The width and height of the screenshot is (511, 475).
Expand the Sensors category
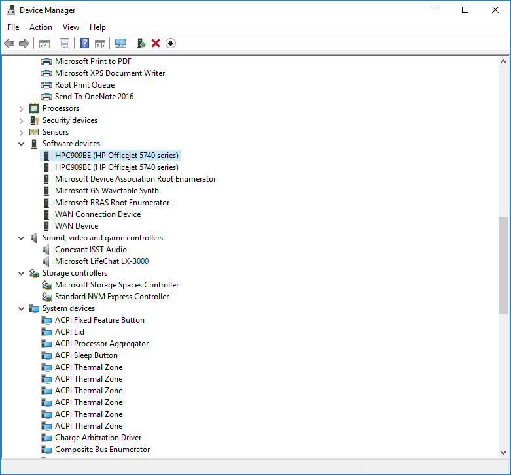click(x=21, y=133)
